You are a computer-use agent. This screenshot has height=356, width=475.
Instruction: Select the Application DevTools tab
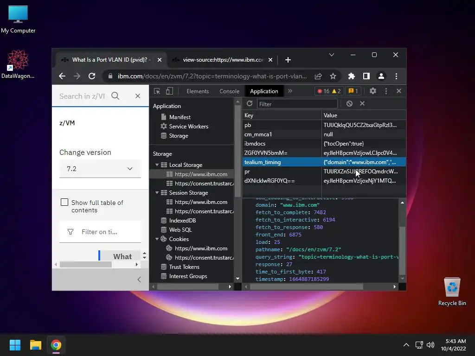click(x=264, y=91)
